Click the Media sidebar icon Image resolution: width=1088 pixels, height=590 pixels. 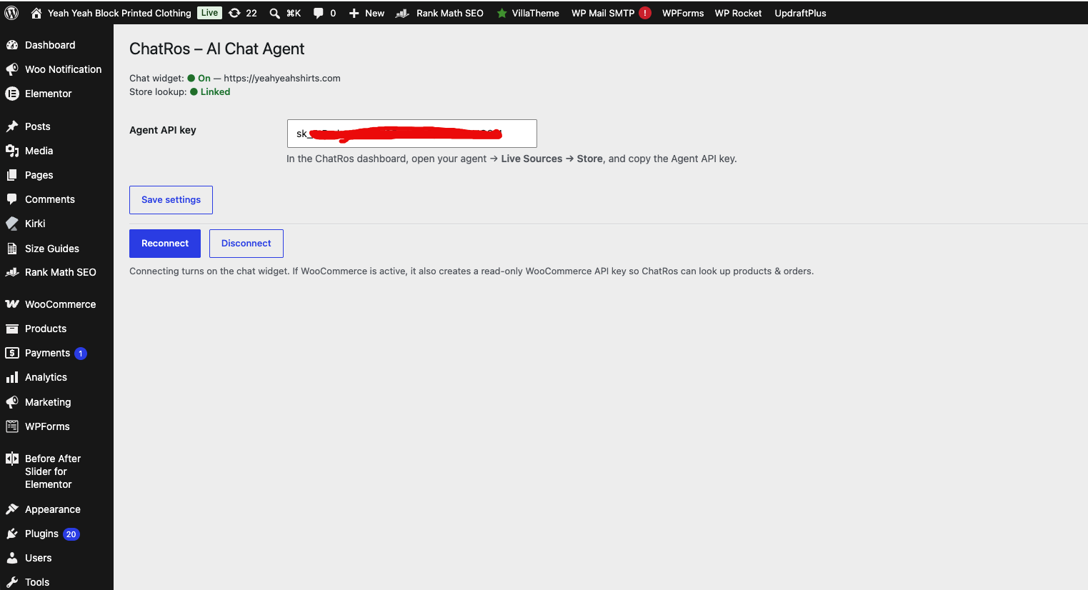coord(12,151)
